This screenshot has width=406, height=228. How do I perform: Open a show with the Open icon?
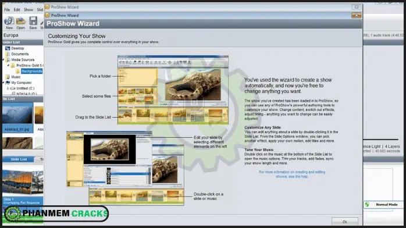pos(21,21)
